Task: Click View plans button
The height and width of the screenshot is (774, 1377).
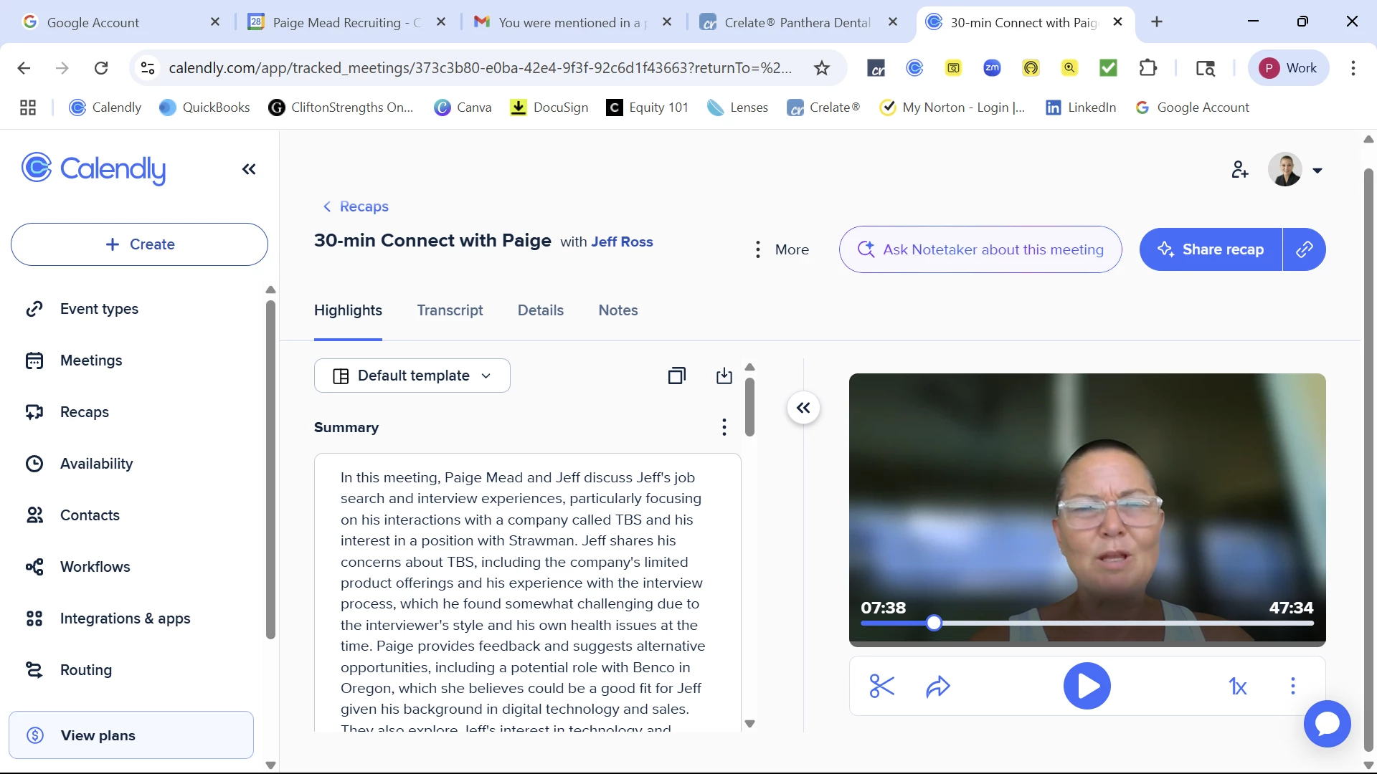Action: tap(131, 735)
